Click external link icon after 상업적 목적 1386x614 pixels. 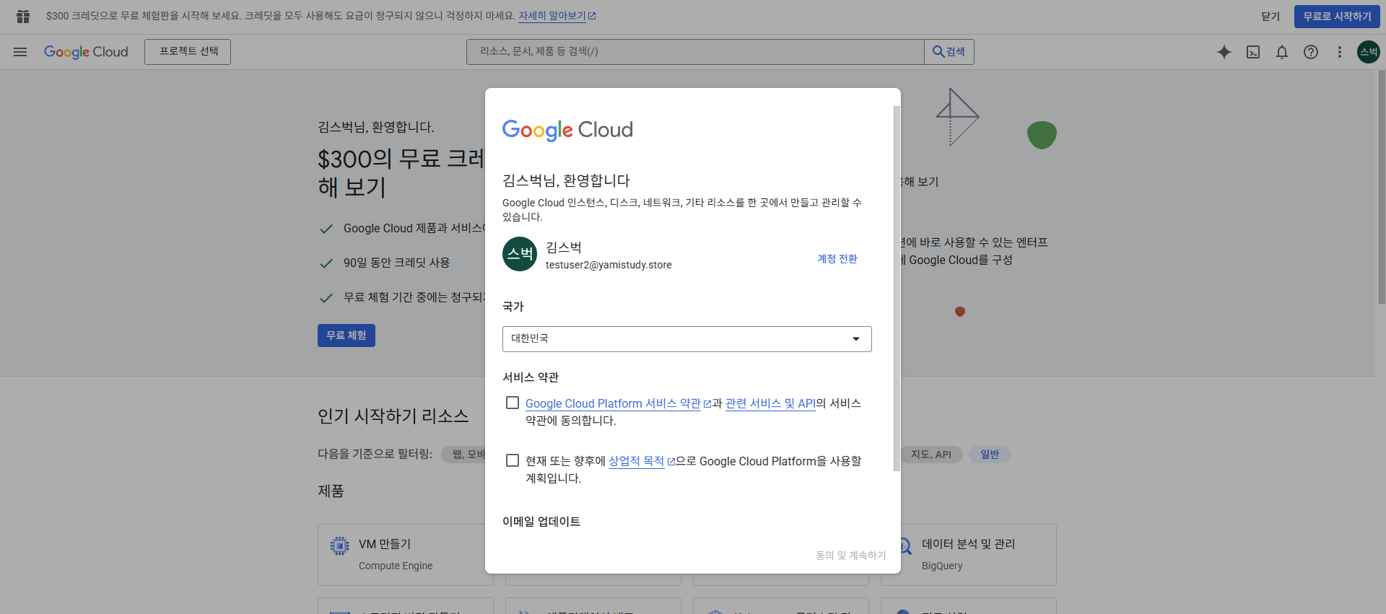[x=671, y=462]
